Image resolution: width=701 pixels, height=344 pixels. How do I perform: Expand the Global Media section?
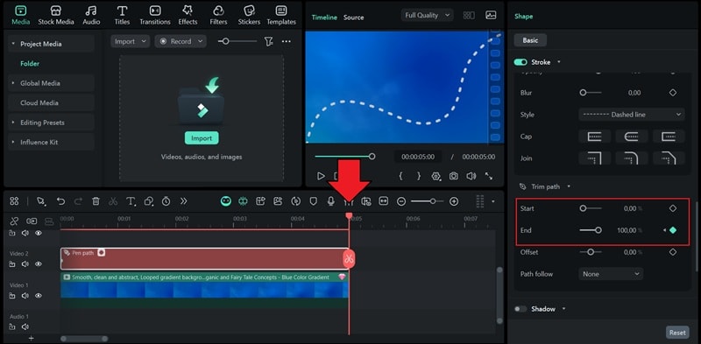(13, 83)
